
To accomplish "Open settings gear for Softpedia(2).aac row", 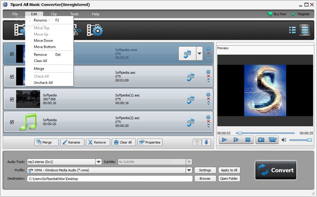I will (208, 117).
